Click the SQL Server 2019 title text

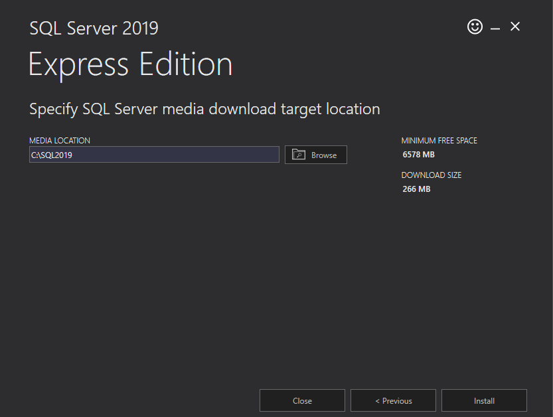pos(94,29)
